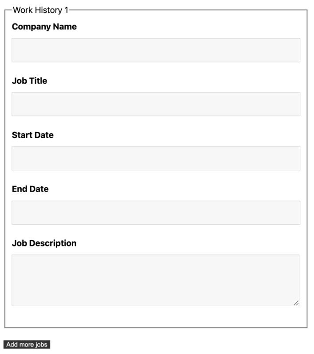Select the Job Title label text
The width and height of the screenshot is (314, 354).
(29, 81)
